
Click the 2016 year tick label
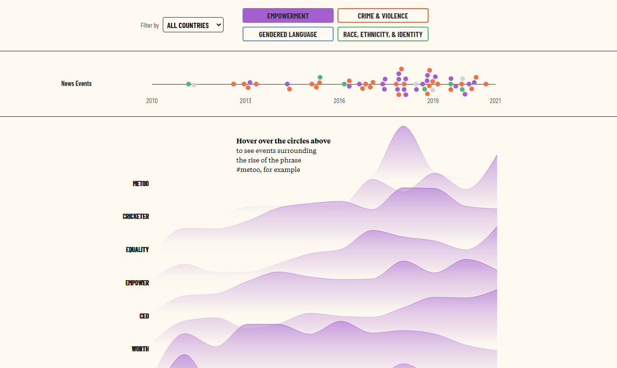click(339, 101)
